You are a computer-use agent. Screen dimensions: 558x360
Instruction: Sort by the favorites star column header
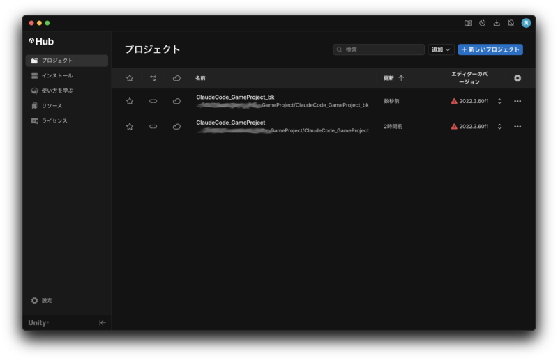click(x=130, y=78)
